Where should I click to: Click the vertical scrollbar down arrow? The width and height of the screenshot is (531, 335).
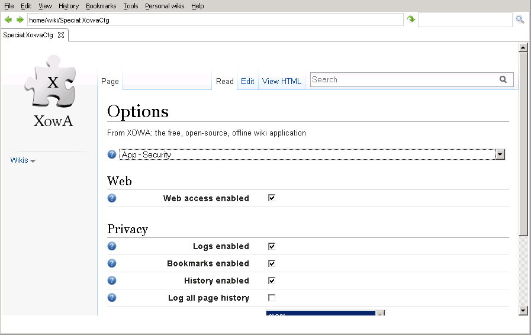point(523,310)
